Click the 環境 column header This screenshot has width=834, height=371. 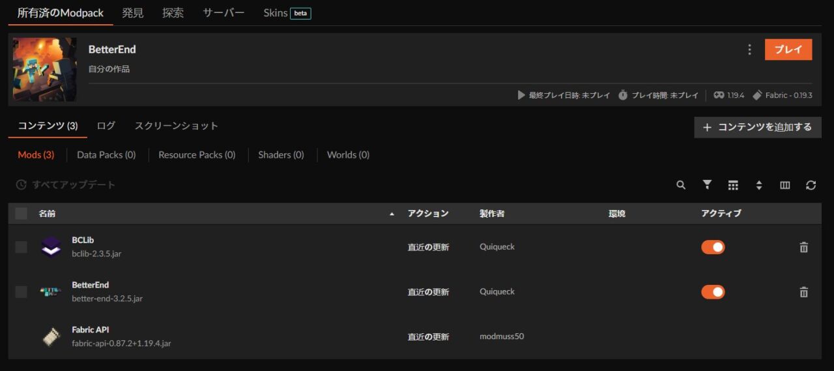click(617, 213)
